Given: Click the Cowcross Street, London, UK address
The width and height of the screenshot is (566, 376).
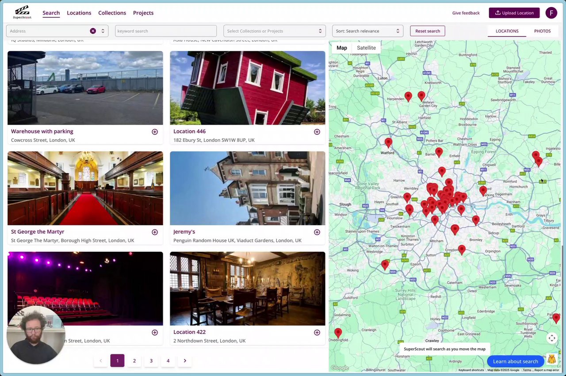Looking at the screenshot, I should pyautogui.click(x=43, y=140).
